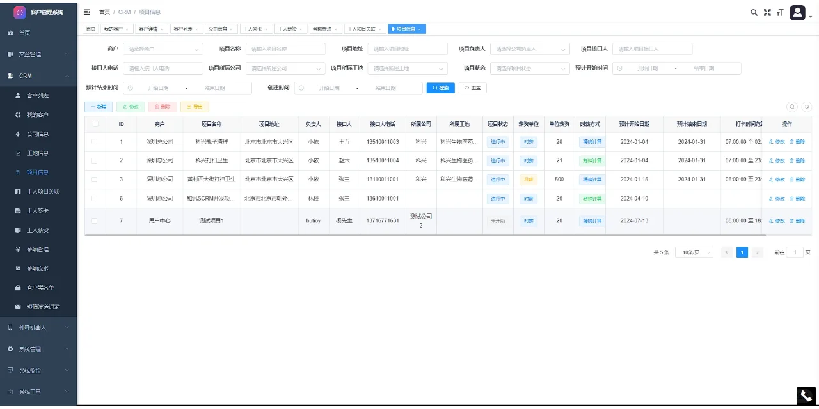The height and width of the screenshot is (409, 819).
Task: Click the 搜索 search button
Action: (x=440, y=88)
